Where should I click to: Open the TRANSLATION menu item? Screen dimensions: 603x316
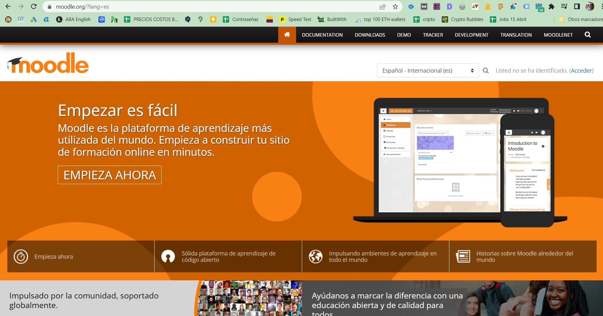pyautogui.click(x=516, y=35)
